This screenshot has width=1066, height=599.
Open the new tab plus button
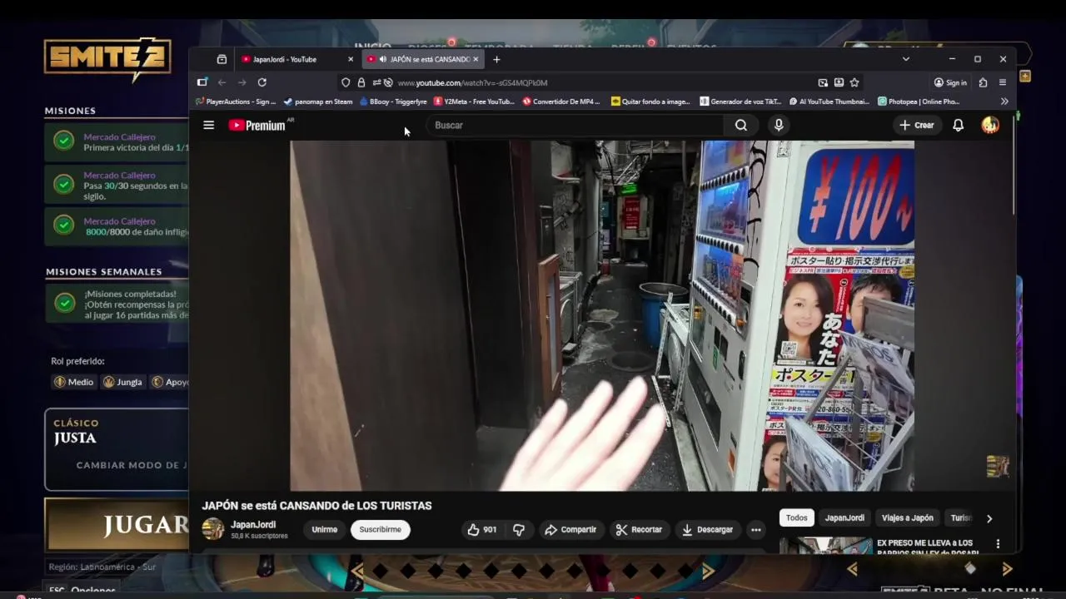pyautogui.click(x=496, y=59)
